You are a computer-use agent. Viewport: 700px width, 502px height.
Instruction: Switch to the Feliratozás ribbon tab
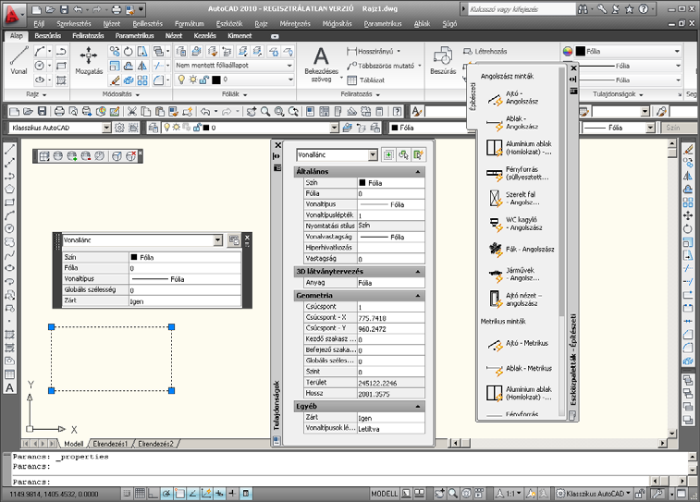[88, 36]
